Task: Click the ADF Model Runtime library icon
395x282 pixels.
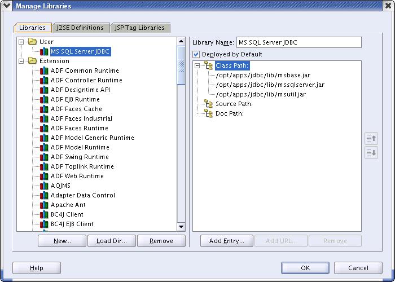Action: [x=44, y=147]
